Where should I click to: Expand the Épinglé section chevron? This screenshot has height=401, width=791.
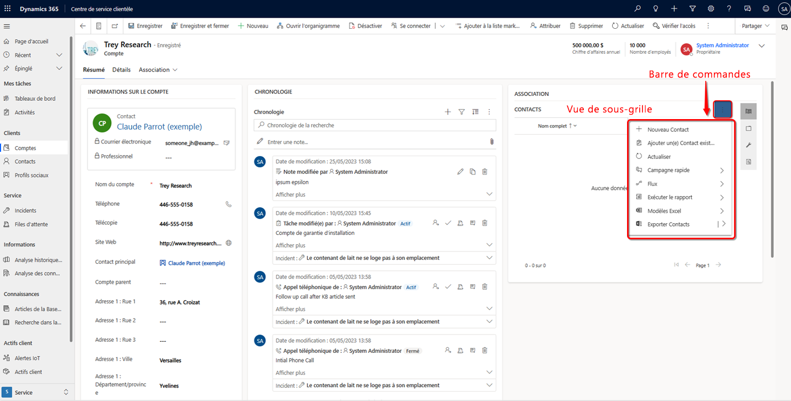(x=59, y=69)
